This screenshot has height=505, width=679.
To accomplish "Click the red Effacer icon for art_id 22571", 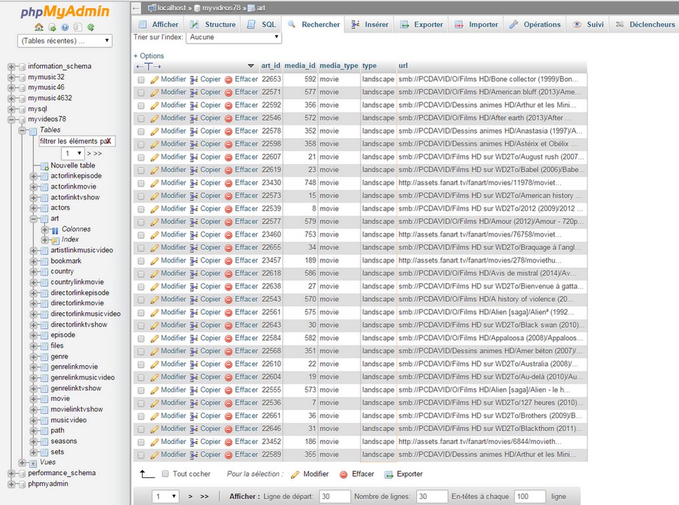I will (229, 92).
